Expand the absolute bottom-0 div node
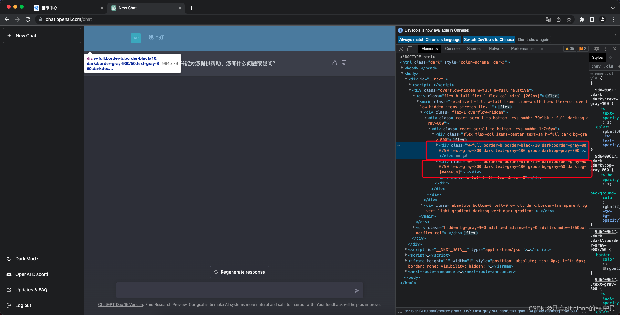 click(x=421, y=205)
